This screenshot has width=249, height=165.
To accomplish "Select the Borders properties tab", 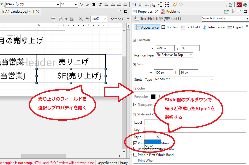I will point(169,27).
